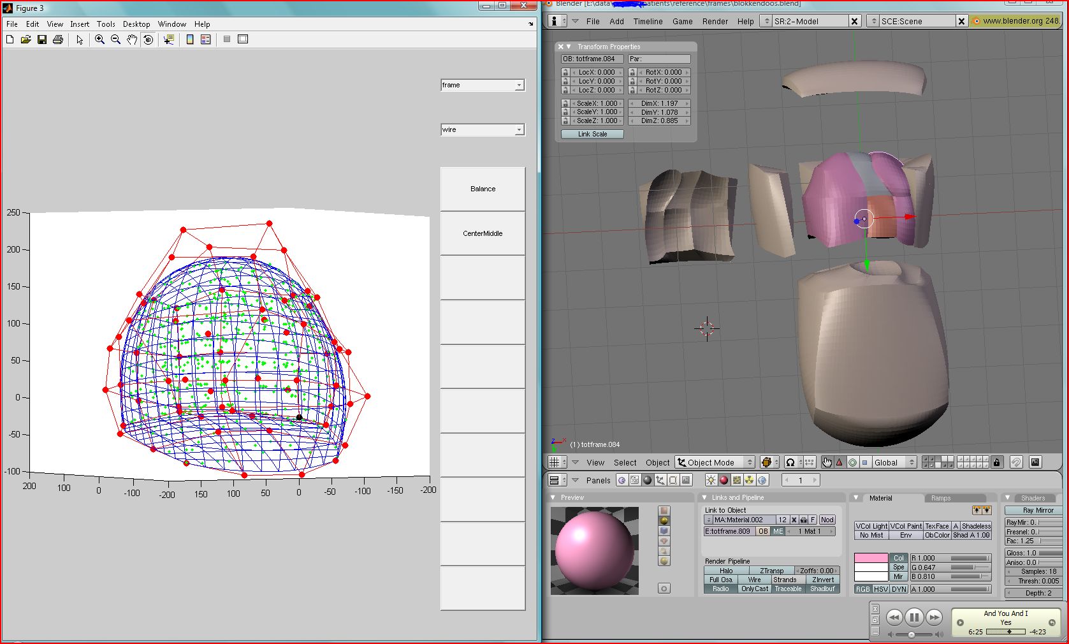Enable the ZTransp render option

click(x=771, y=571)
